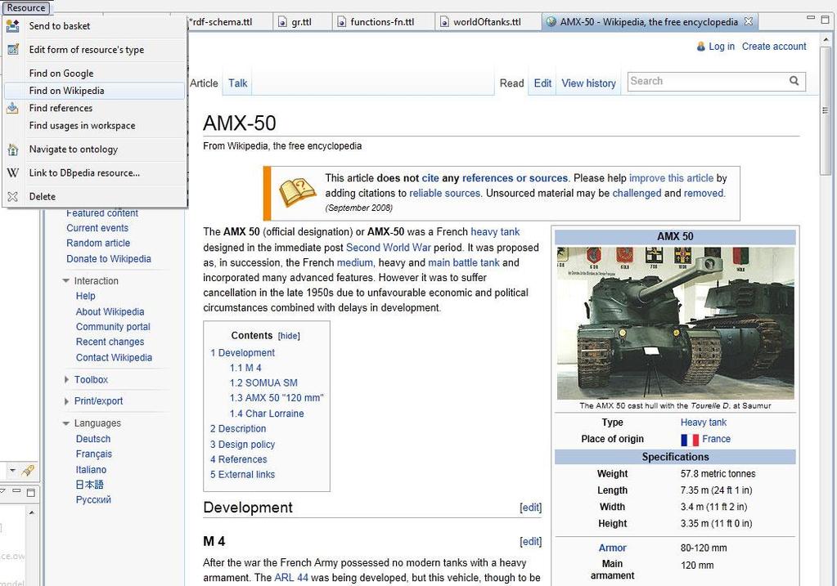This screenshot has width=837, height=586.
Task: Click the pin/brush icon in lower-left panel
Action: (28, 470)
